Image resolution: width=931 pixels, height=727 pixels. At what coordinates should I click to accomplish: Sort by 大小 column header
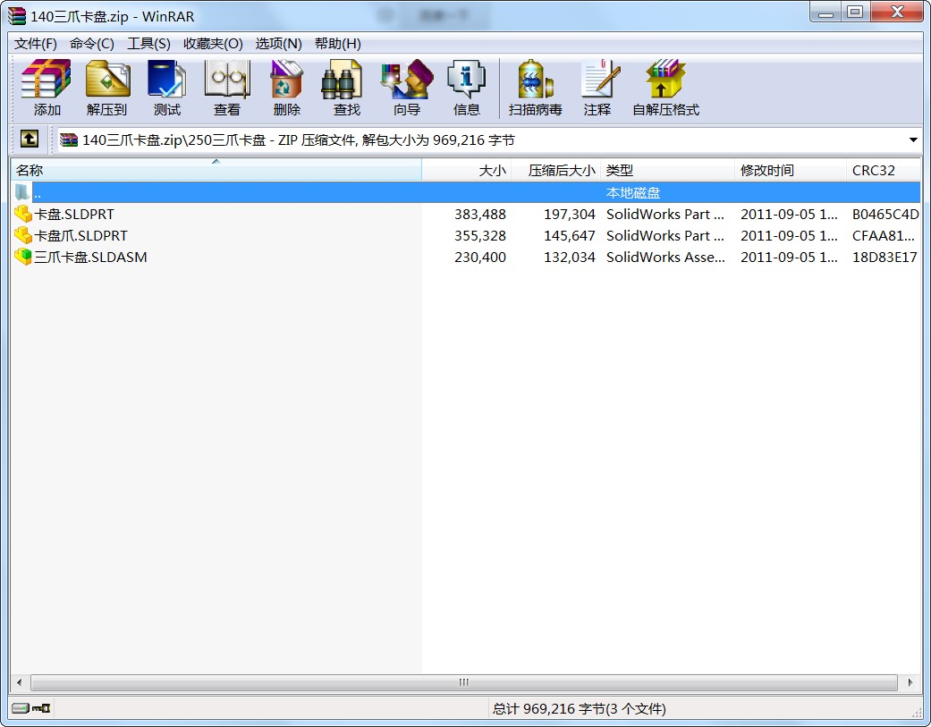pyautogui.click(x=467, y=170)
